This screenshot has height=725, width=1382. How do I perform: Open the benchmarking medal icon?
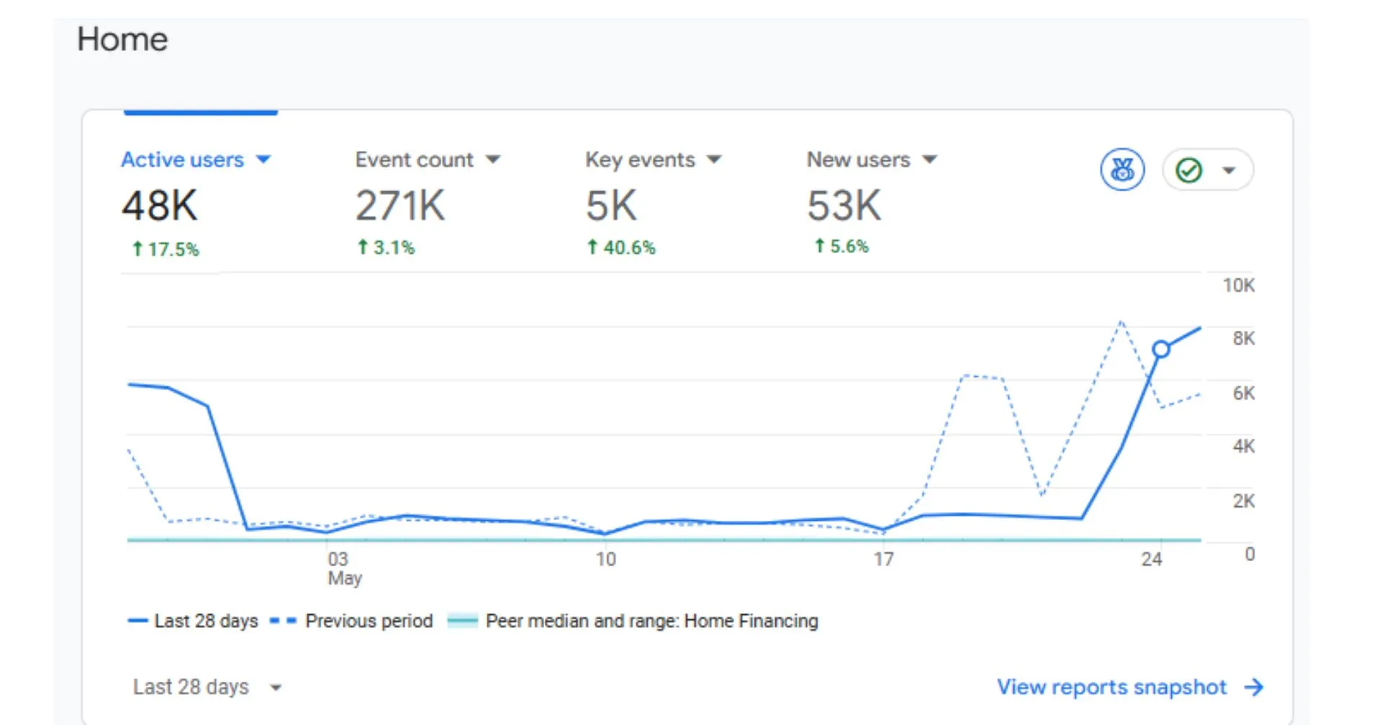tap(1122, 170)
